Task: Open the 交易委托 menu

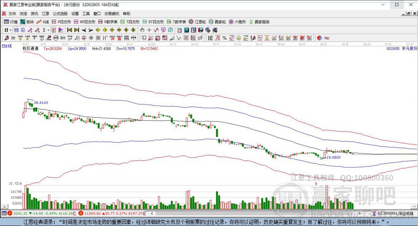Action: 112,13
